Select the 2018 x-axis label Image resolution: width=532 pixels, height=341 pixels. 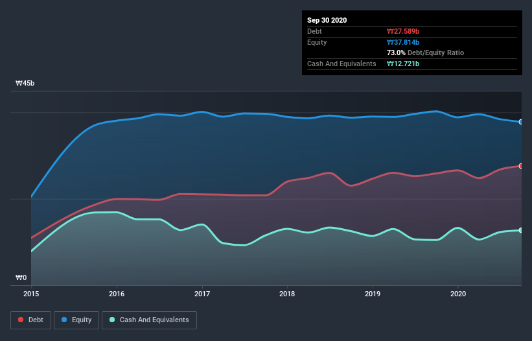click(287, 294)
